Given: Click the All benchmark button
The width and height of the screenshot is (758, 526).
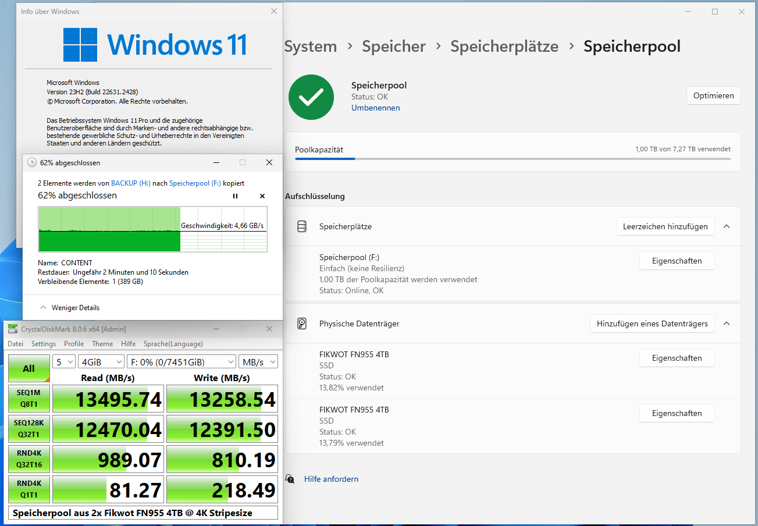Looking at the screenshot, I should 29,368.
